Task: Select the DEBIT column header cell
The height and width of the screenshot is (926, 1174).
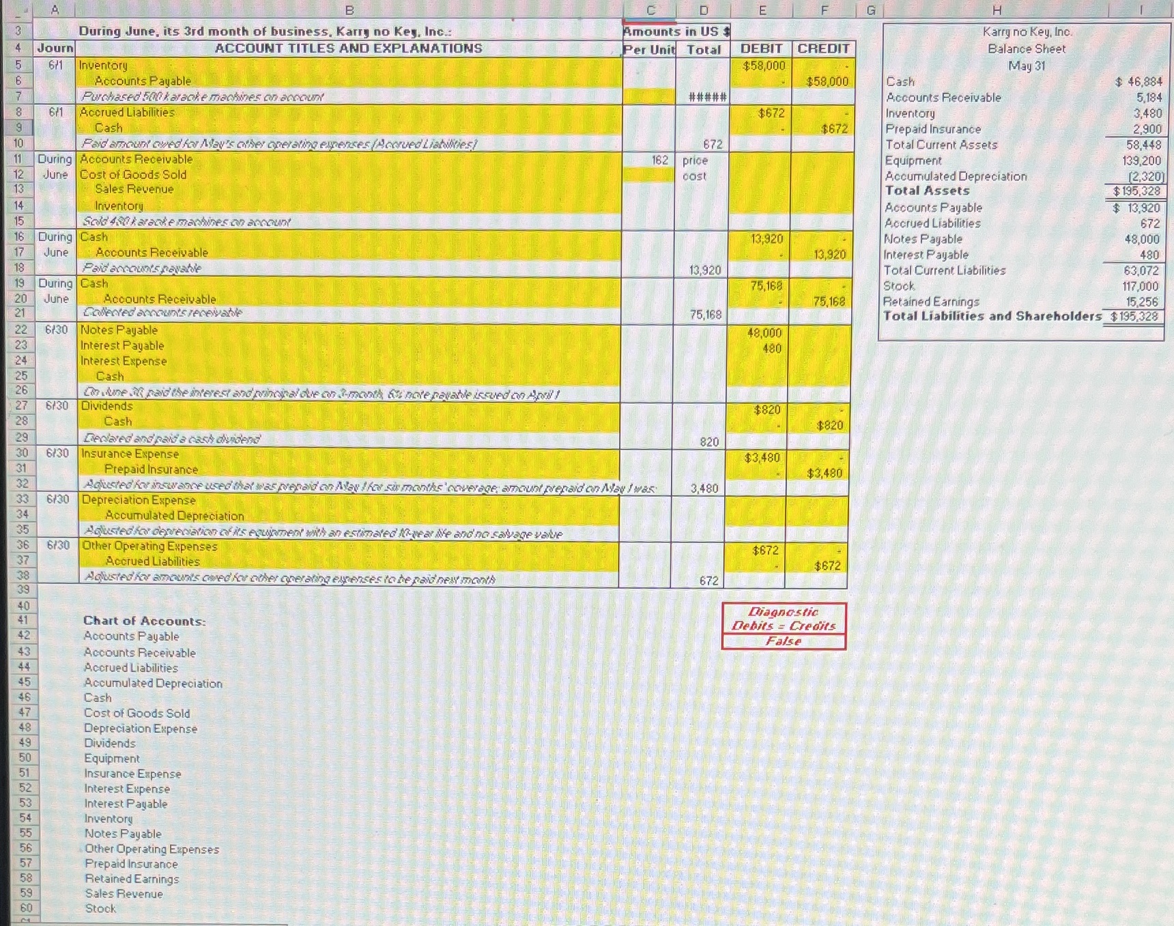Action: coord(761,48)
